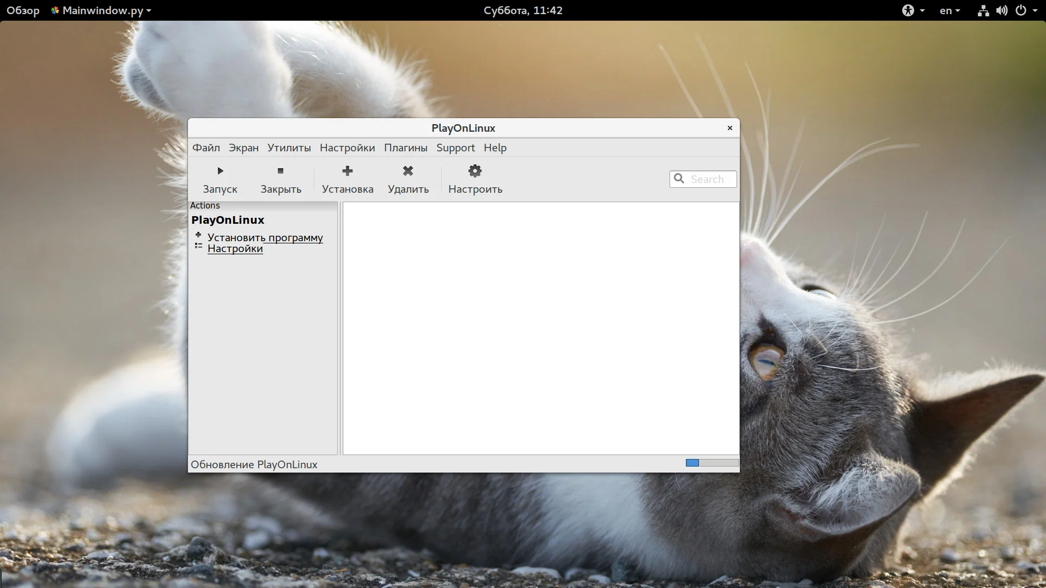Open the system volume icon
1046x588 pixels.
coord(1002,10)
